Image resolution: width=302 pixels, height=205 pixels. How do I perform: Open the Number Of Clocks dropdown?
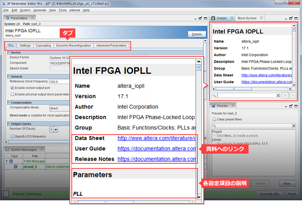pos(56,130)
